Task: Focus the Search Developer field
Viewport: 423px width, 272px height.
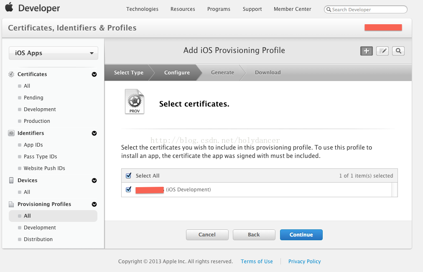Action: coord(366,10)
